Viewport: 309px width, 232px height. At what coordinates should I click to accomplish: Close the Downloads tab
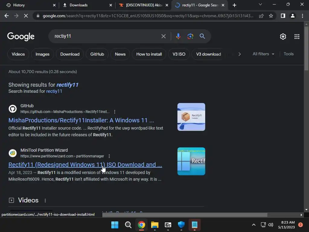click(111, 5)
